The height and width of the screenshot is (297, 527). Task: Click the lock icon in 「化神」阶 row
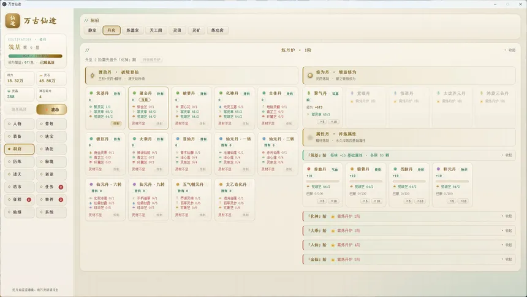(333, 217)
